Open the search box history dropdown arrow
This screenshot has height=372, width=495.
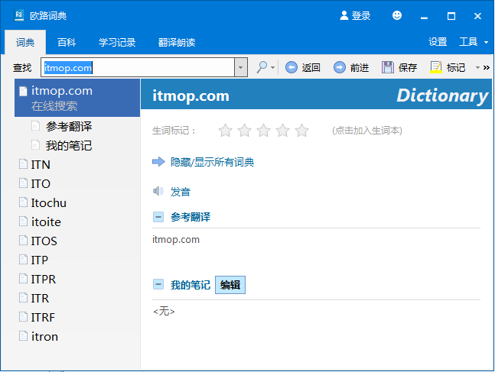[242, 67]
